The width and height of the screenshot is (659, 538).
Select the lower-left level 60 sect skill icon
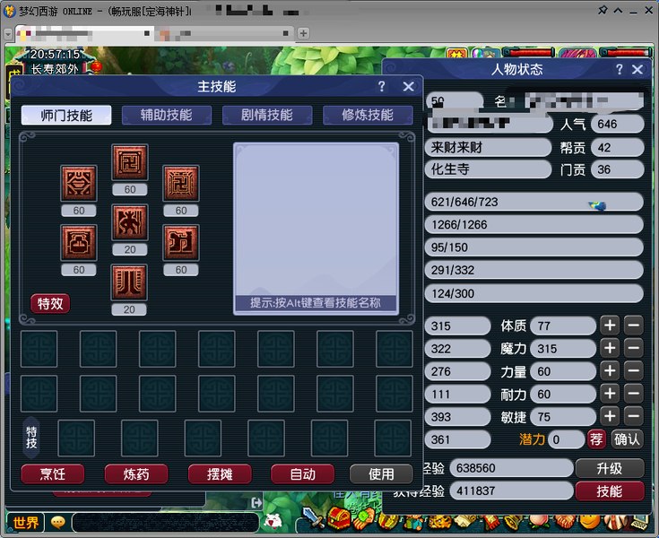(x=79, y=242)
